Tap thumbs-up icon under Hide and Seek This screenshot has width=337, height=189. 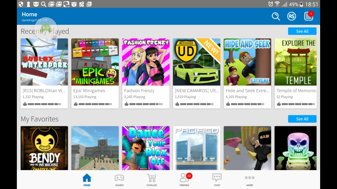point(228,104)
